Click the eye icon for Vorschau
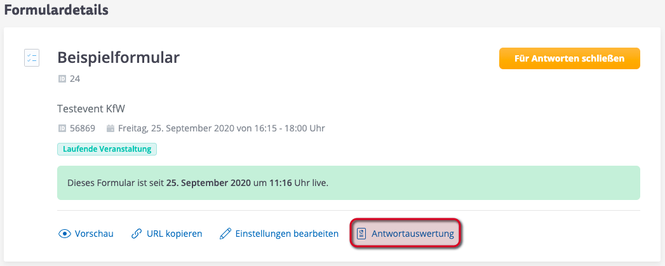 64,234
